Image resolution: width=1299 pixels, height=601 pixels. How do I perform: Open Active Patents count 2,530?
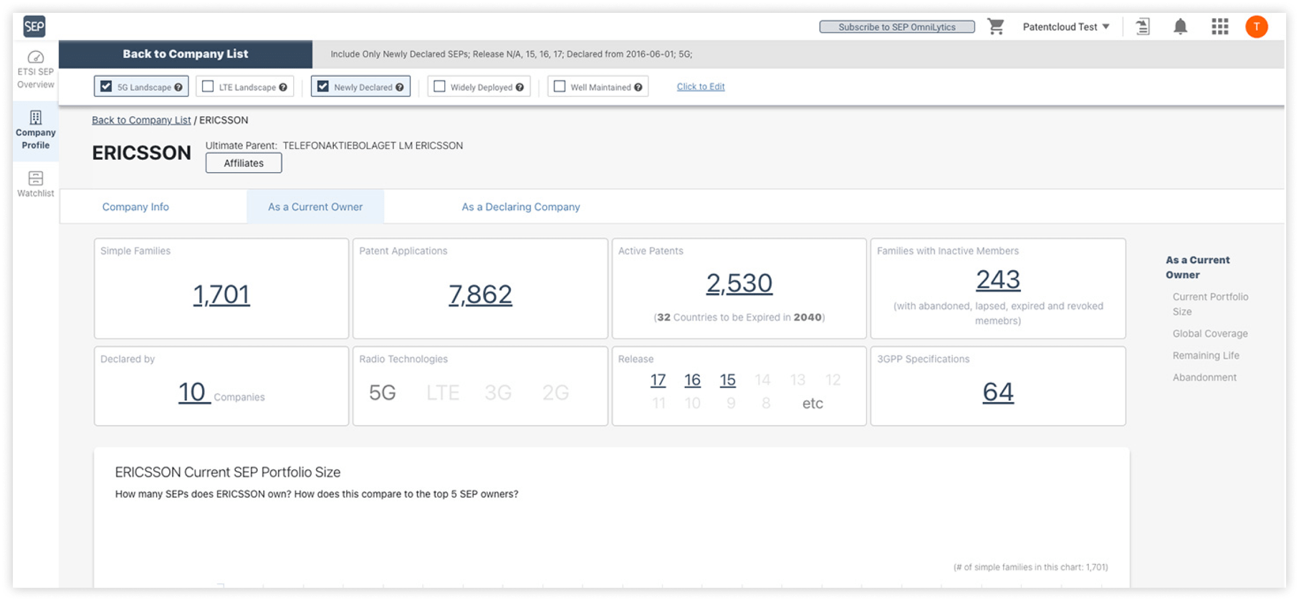pyautogui.click(x=739, y=283)
